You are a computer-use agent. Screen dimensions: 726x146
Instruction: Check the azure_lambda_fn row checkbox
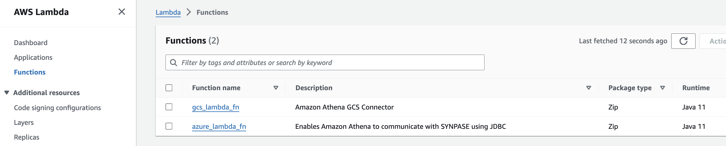(169, 126)
